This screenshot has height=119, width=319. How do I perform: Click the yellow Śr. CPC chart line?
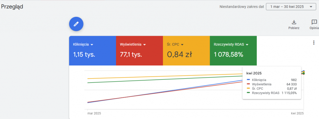(163, 76)
